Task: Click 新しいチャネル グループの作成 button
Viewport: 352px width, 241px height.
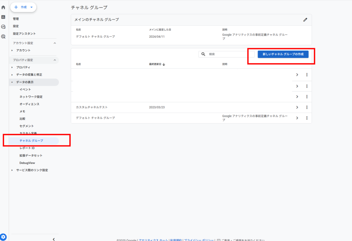Action: click(x=283, y=54)
